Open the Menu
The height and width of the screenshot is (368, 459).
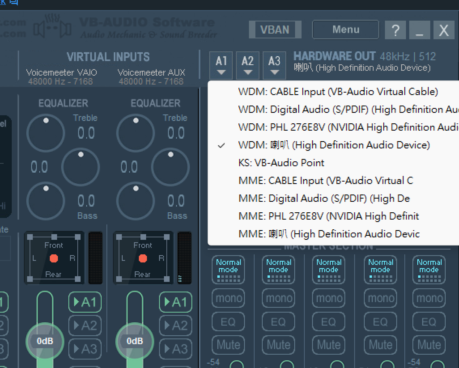point(345,29)
